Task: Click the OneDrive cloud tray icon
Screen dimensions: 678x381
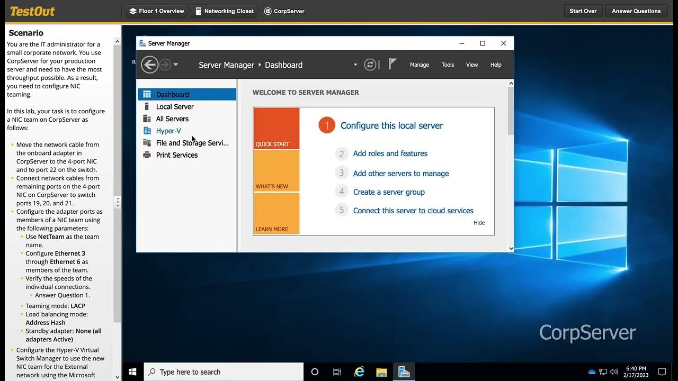Action: 592,372
